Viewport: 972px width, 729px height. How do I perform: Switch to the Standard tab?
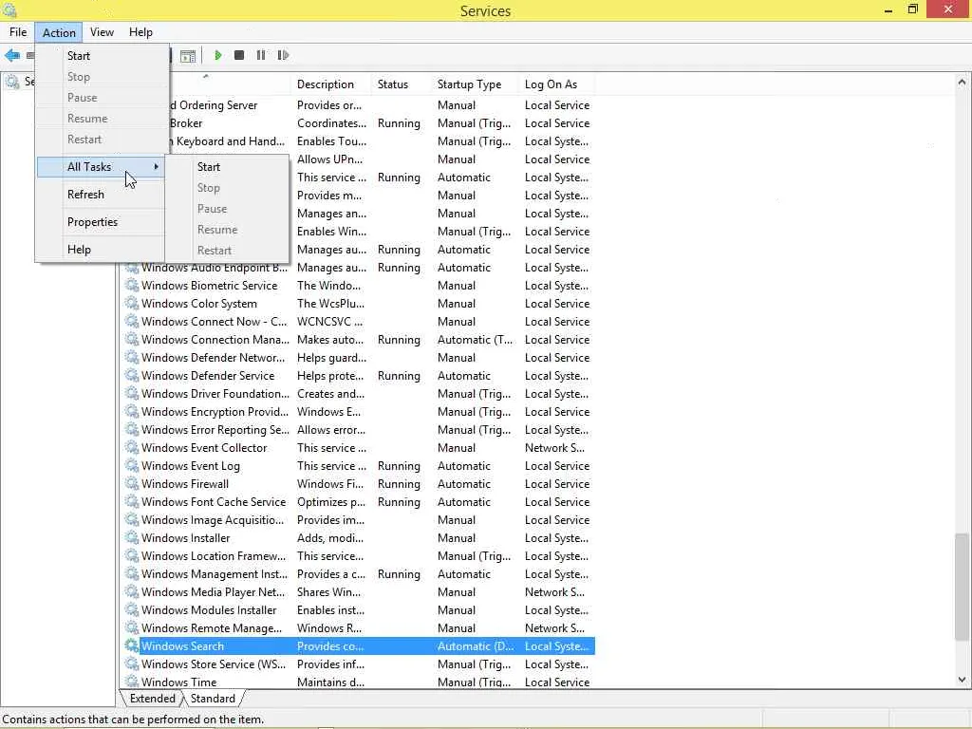[x=213, y=699]
